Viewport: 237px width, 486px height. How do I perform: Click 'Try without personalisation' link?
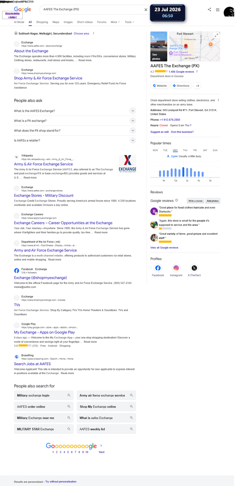click(61, 482)
